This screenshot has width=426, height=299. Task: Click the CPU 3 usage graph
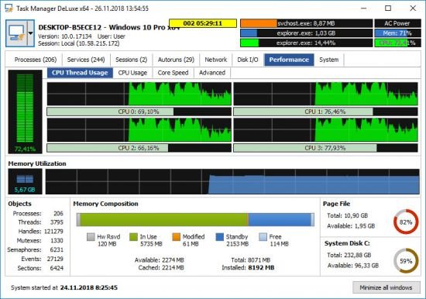coord(325,130)
